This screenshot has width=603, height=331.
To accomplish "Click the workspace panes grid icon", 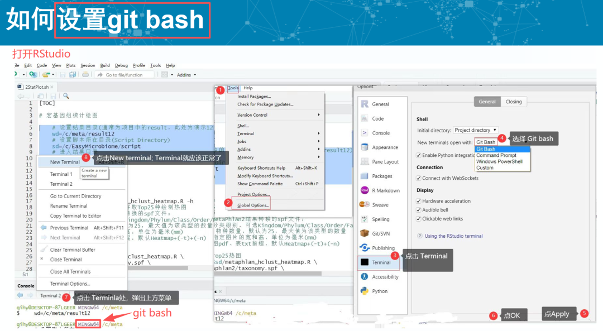I will pos(165,75).
